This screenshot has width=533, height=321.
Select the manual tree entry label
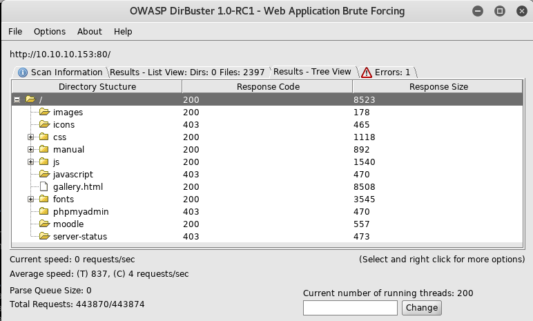[x=68, y=150]
